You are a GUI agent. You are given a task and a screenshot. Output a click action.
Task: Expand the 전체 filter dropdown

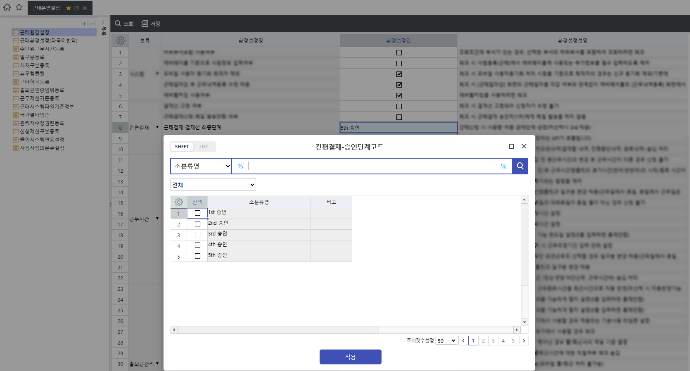coord(213,185)
